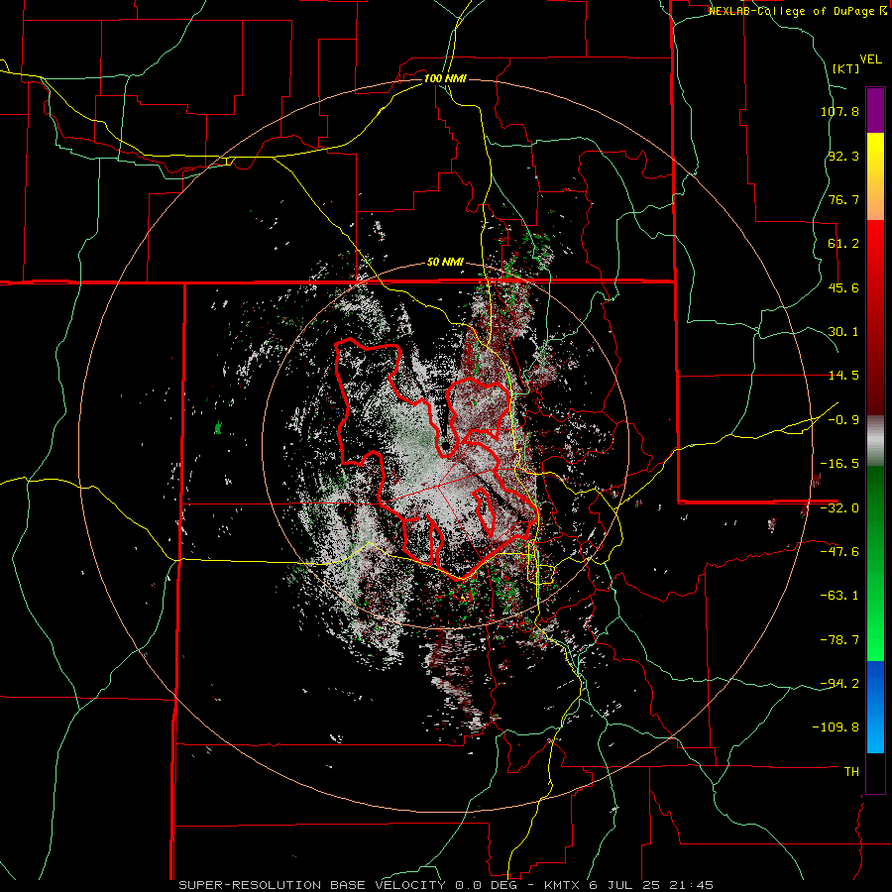
Task: Click the -47.6 velocity scale value
Action: (839, 552)
